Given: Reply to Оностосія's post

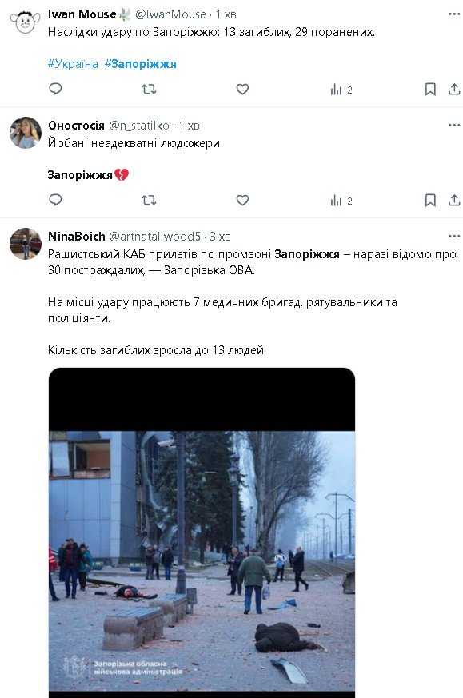Looking at the screenshot, I should (55, 200).
